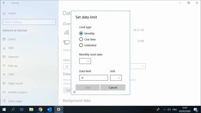Open the Monthly reset date dropdown

(x=85, y=61)
